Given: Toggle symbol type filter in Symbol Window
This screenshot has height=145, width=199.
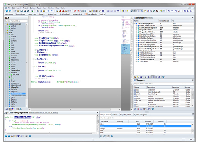Looking at the screenshot, I should point(13,109).
